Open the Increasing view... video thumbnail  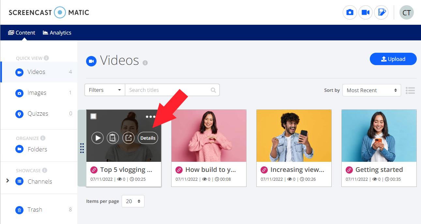pyautogui.click(x=294, y=136)
